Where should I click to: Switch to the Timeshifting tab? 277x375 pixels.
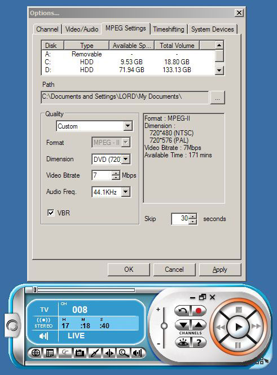pos(169,29)
